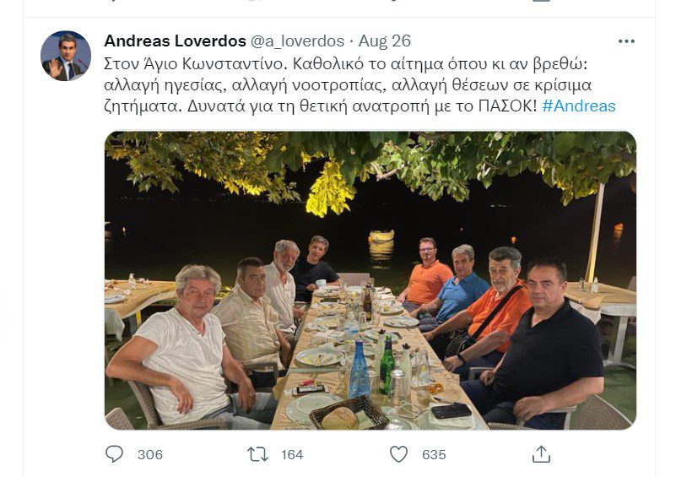Like the tweet with the heart icon
This screenshot has height=477, width=676.
coord(398,454)
